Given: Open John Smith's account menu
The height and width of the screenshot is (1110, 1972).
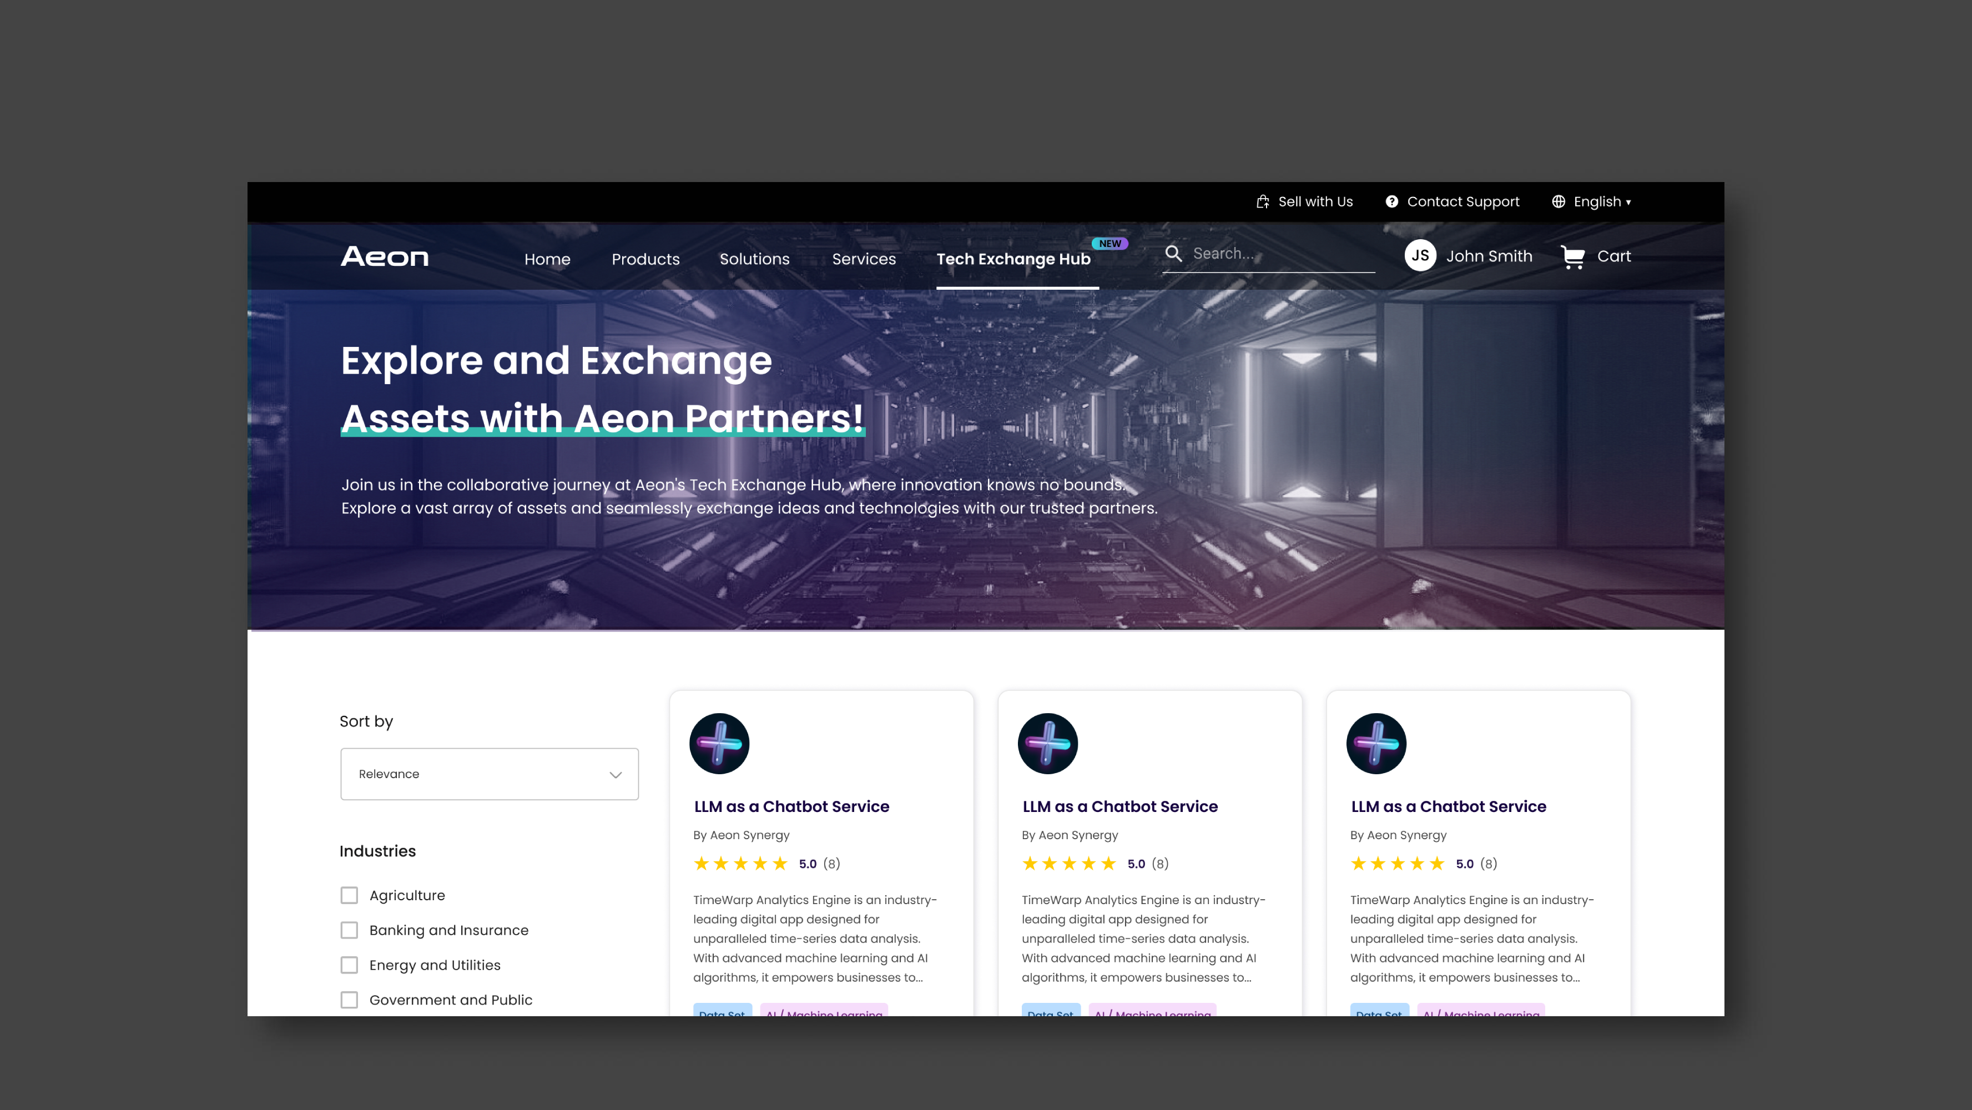Looking at the screenshot, I should click(x=1489, y=256).
